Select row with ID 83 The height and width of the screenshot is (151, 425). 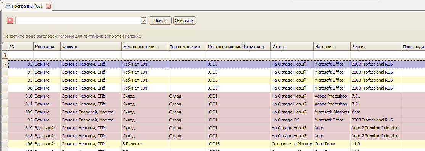pos(217,120)
